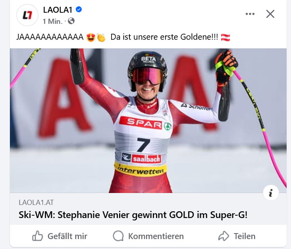Click the share arrow icon

pos(224,236)
